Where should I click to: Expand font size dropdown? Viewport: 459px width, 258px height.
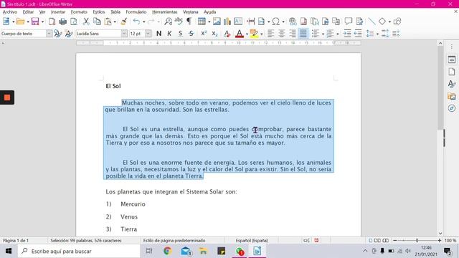point(148,34)
